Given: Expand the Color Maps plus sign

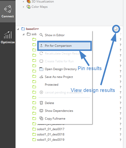Looking at the screenshot, I should tap(24, 7).
